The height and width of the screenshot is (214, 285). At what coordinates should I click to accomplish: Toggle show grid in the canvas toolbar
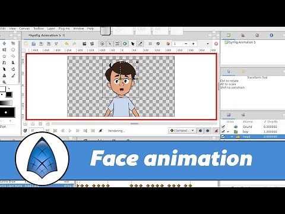pyautogui.click(x=150, y=43)
